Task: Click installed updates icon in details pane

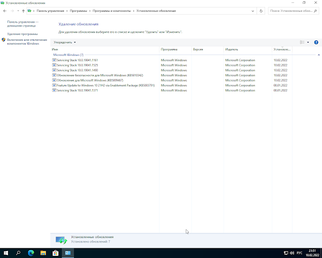Action: point(61,240)
